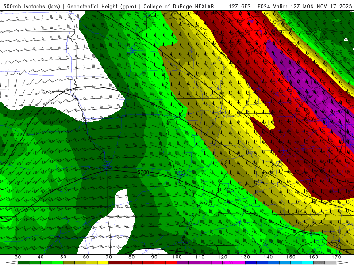The width and height of the screenshot is (354, 265).
Task: Click the colorbar's left end arrow
Action: (x=14, y=263)
